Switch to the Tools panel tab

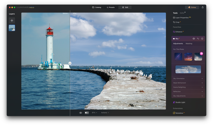pyautogui.click(x=175, y=13)
